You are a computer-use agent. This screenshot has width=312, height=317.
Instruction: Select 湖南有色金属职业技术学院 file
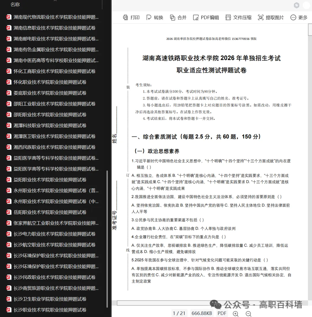(x=53, y=50)
